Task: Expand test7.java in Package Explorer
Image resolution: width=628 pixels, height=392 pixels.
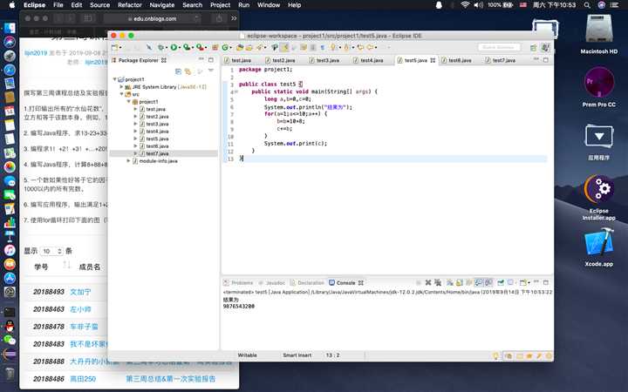Action: 135,153
